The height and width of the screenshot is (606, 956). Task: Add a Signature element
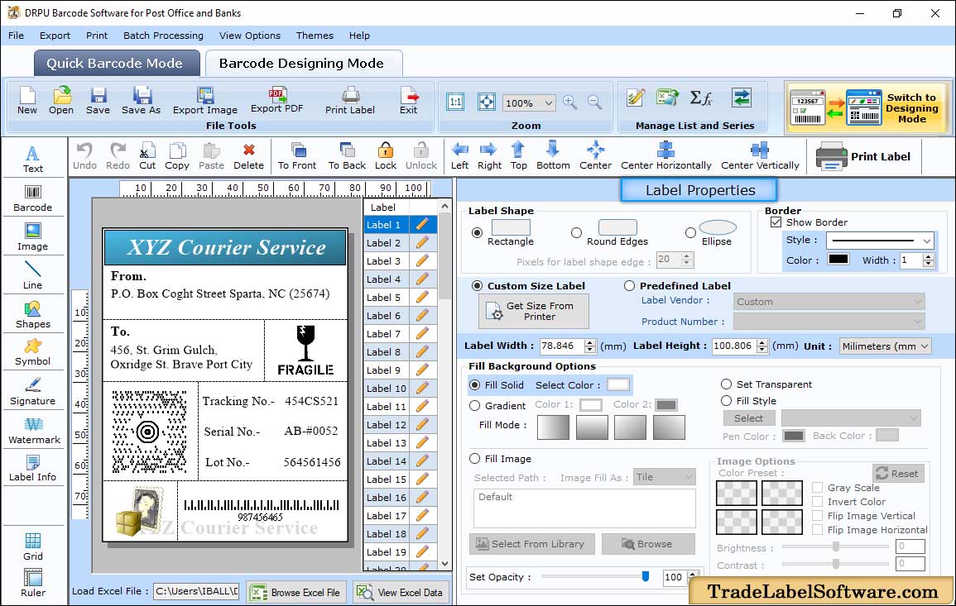[33, 391]
